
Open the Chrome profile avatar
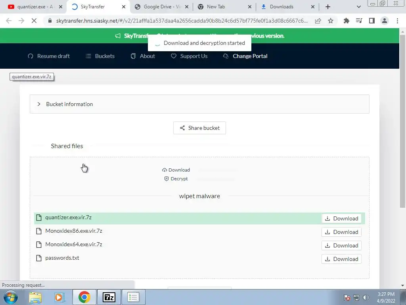point(385,21)
